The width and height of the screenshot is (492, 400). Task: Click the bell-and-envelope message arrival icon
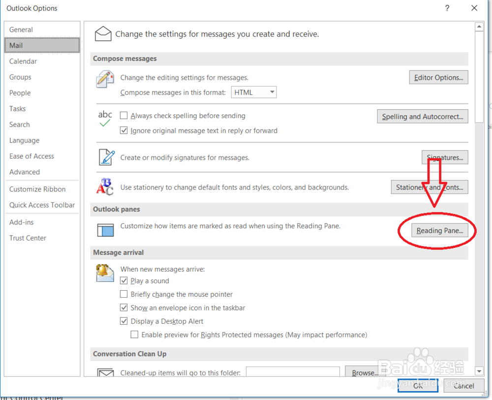pyautogui.click(x=105, y=273)
